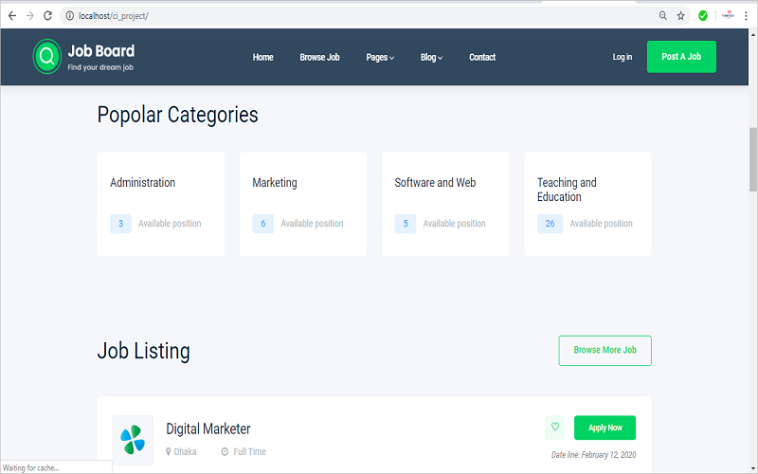Click the '26' available position badge
The width and height of the screenshot is (758, 474).
[550, 224]
